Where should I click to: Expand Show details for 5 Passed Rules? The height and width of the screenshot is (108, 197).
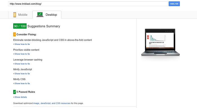tap(21, 97)
